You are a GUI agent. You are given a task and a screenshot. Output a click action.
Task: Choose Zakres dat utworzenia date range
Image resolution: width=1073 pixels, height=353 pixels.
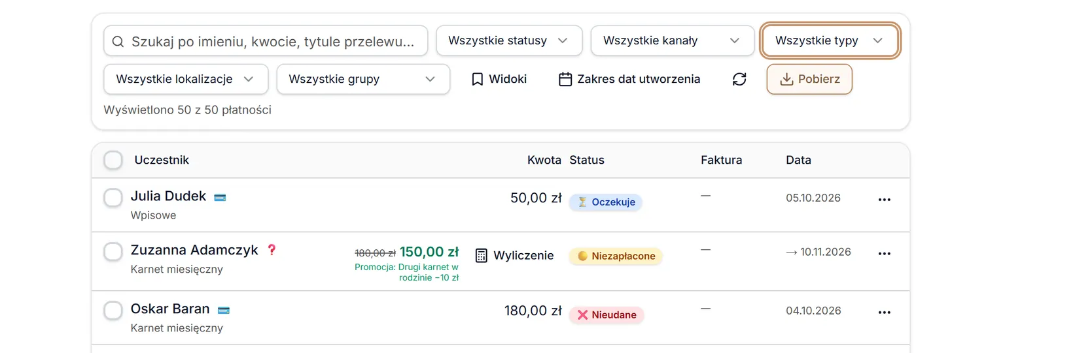tap(629, 79)
